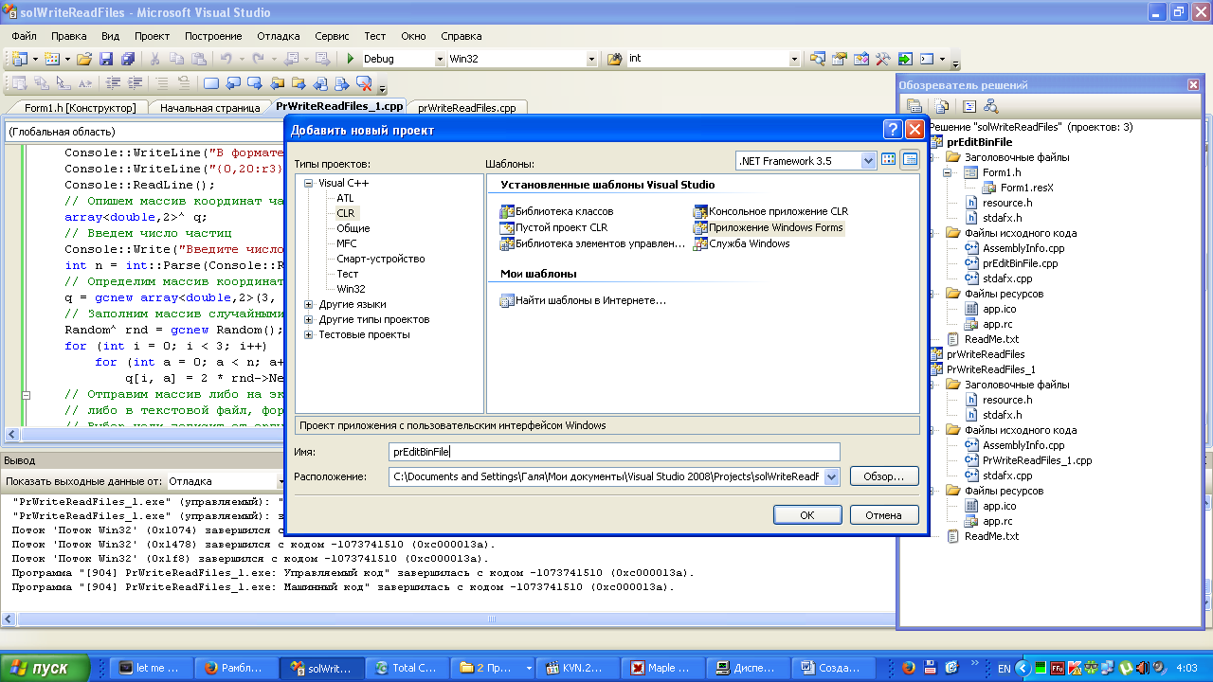The height and width of the screenshot is (682, 1213).
Task: Start debugging with green play icon
Action: pyautogui.click(x=350, y=59)
